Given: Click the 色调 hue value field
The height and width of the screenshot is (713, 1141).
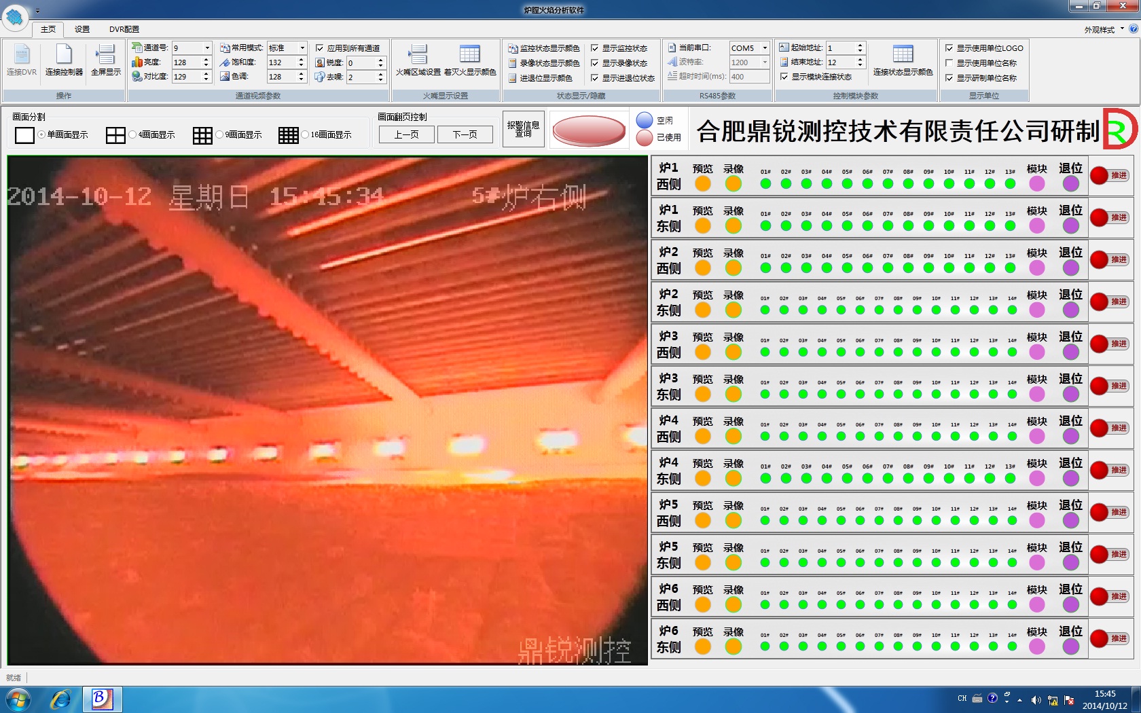Looking at the screenshot, I should pyautogui.click(x=281, y=77).
